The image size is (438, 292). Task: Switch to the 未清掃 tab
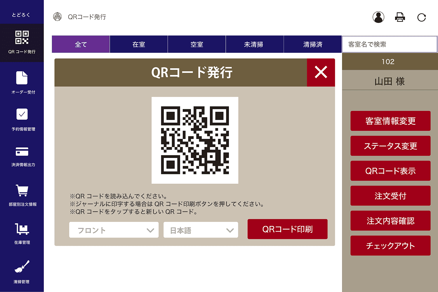click(x=255, y=44)
